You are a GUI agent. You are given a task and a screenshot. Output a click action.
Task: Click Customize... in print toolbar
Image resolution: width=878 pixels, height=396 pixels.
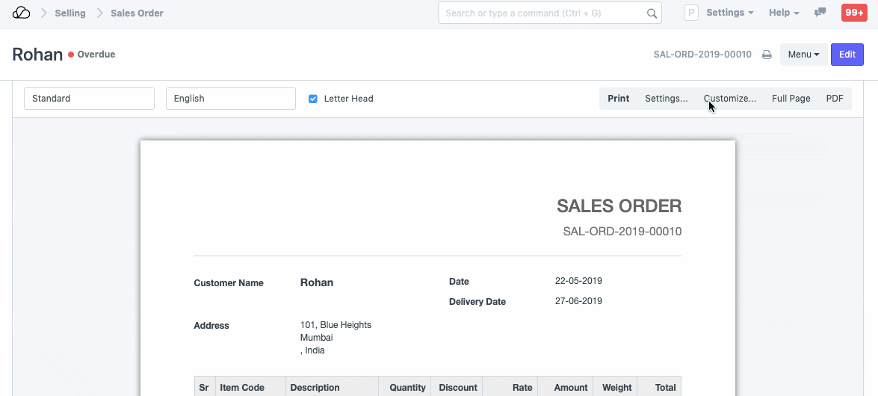pos(729,99)
